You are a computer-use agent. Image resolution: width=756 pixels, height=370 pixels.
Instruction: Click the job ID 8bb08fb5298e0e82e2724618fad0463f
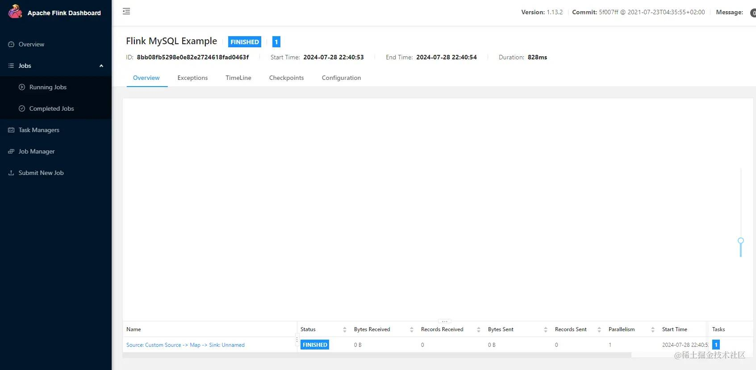[193, 57]
